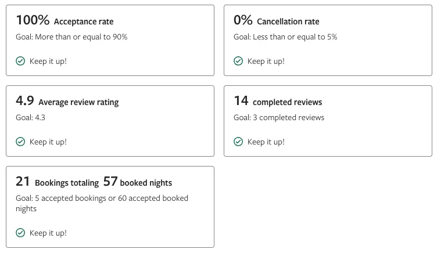Click the green checkmark in Cancellation rate card
448x253 pixels.
click(x=238, y=61)
